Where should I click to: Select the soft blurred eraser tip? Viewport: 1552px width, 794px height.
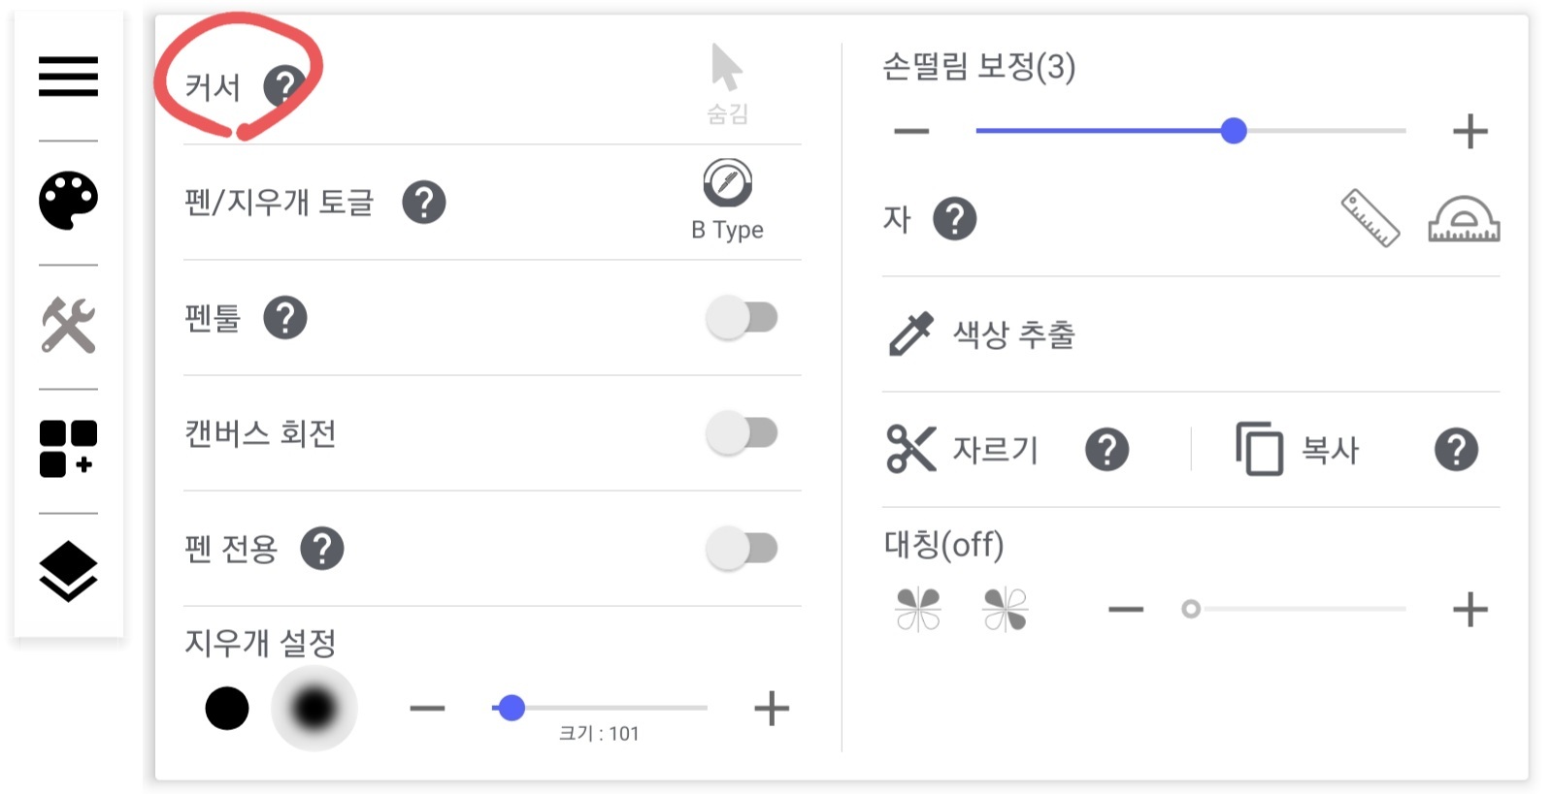[x=314, y=709]
